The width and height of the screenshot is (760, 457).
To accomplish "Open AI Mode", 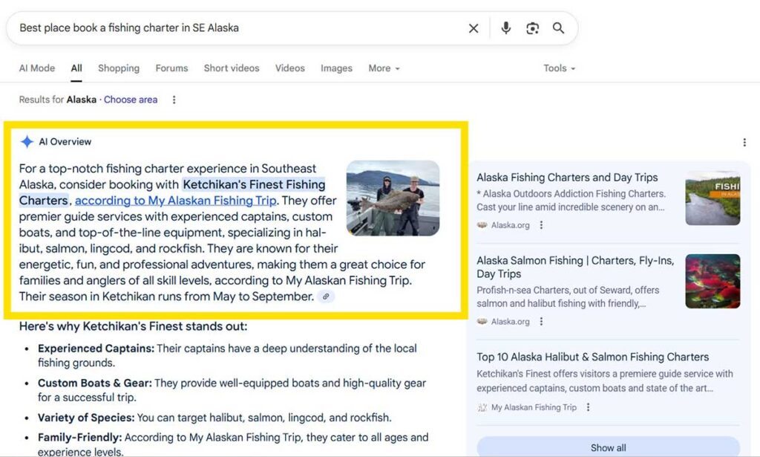I will coord(36,68).
